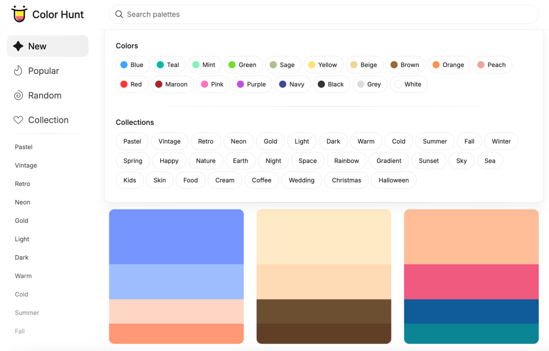Select the diamond New icon in sidebar
The image size is (549, 351).
click(x=18, y=47)
